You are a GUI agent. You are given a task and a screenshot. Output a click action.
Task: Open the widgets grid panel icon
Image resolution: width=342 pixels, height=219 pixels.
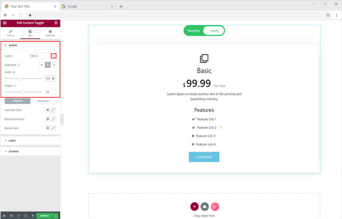pos(56,23)
